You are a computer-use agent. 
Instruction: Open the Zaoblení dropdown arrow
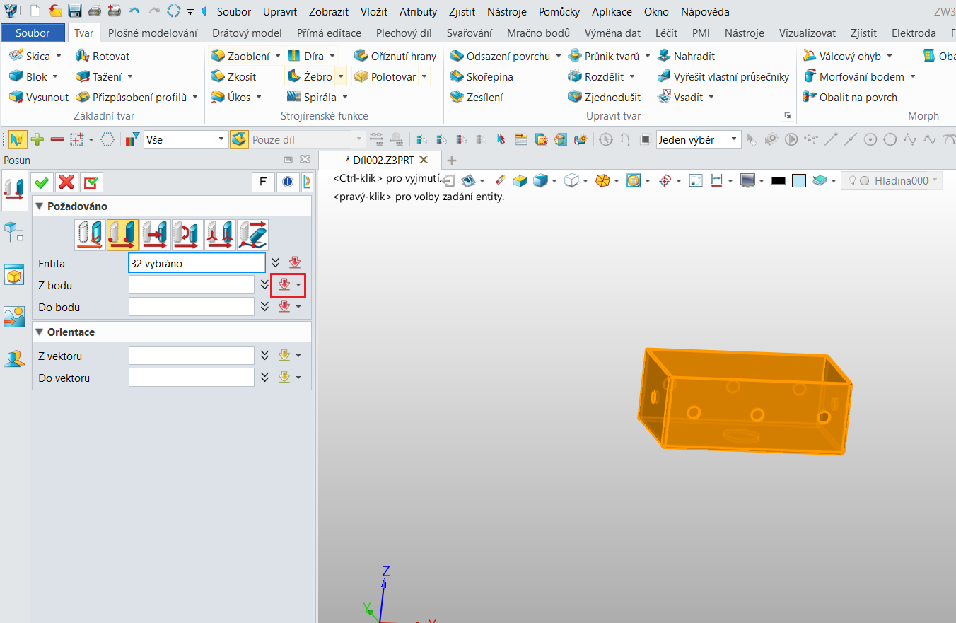278,56
